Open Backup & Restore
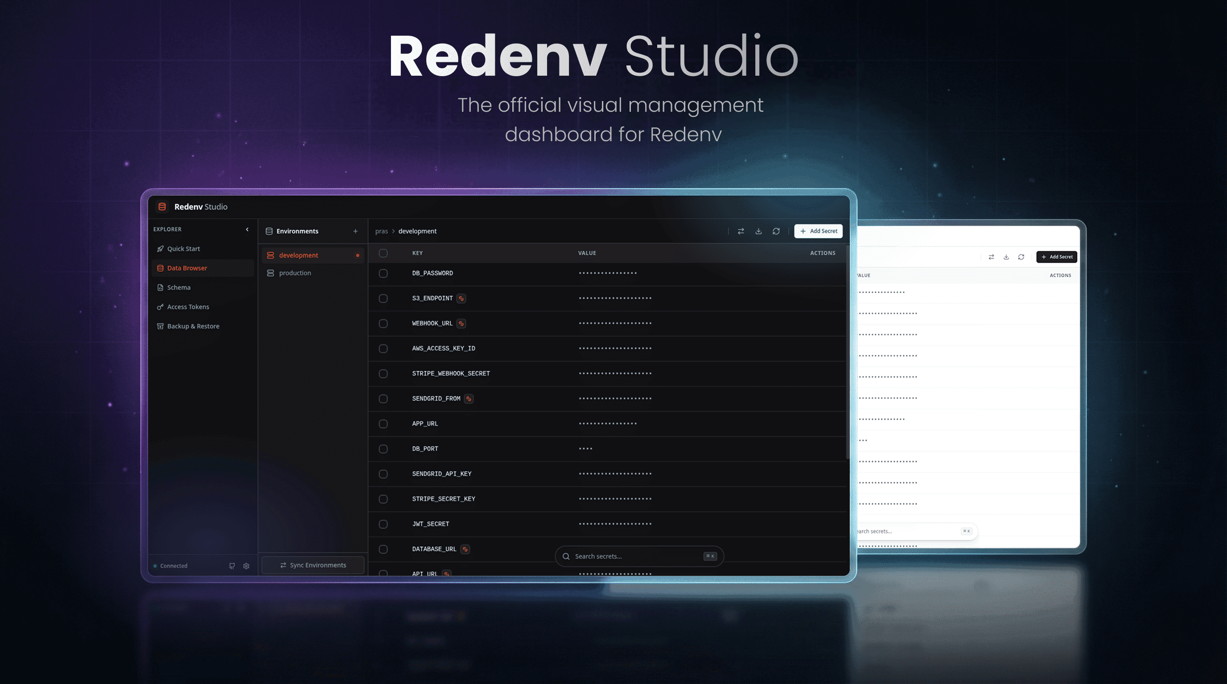This screenshot has height=684, width=1227. 193,326
